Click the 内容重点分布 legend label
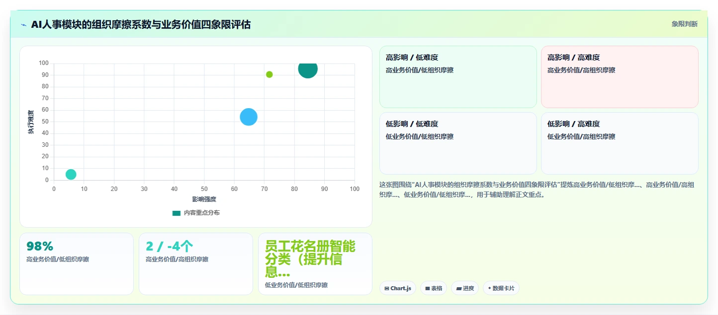Screen dimensions: 718x315 pyautogui.click(x=201, y=213)
